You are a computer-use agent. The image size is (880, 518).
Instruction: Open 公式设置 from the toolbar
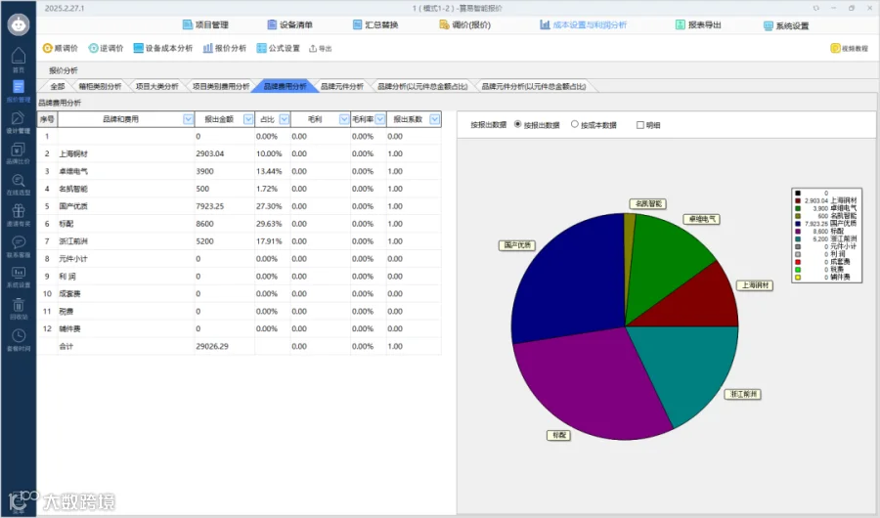click(279, 48)
